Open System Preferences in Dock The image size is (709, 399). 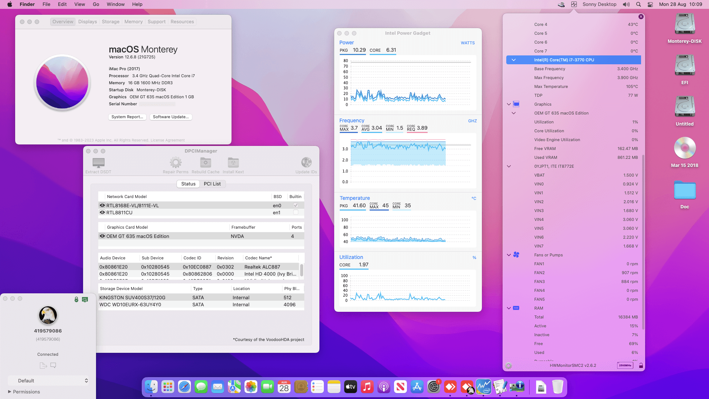(x=434, y=387)
